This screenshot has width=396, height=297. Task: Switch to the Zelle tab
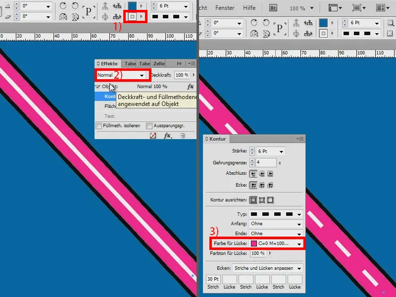[159, 64]
